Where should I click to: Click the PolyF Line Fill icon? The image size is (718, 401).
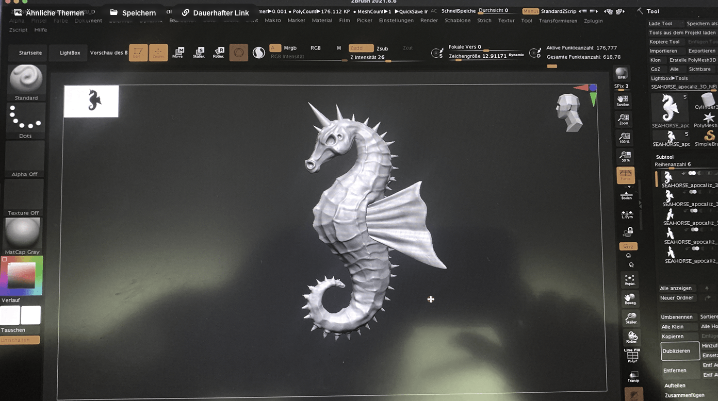[632, 356]
